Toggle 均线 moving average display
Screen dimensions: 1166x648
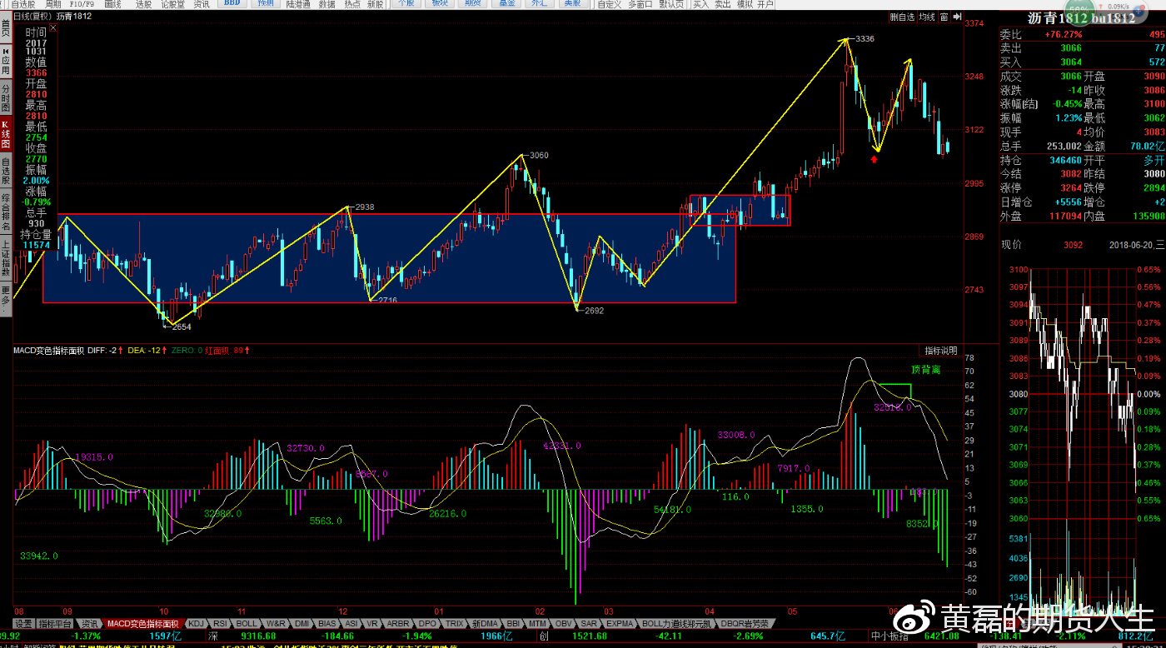[927, 17]
